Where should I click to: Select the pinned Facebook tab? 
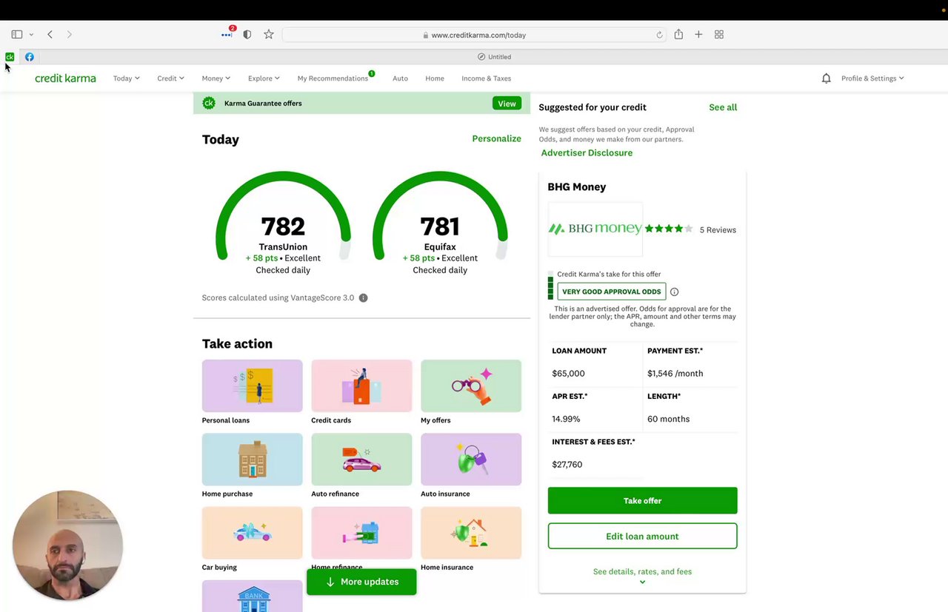pos(30,57)
